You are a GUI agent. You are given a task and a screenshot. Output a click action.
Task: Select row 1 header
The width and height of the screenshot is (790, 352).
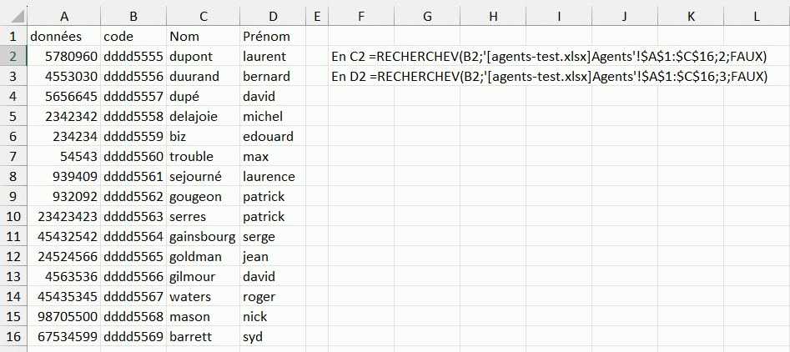(13, 36)
